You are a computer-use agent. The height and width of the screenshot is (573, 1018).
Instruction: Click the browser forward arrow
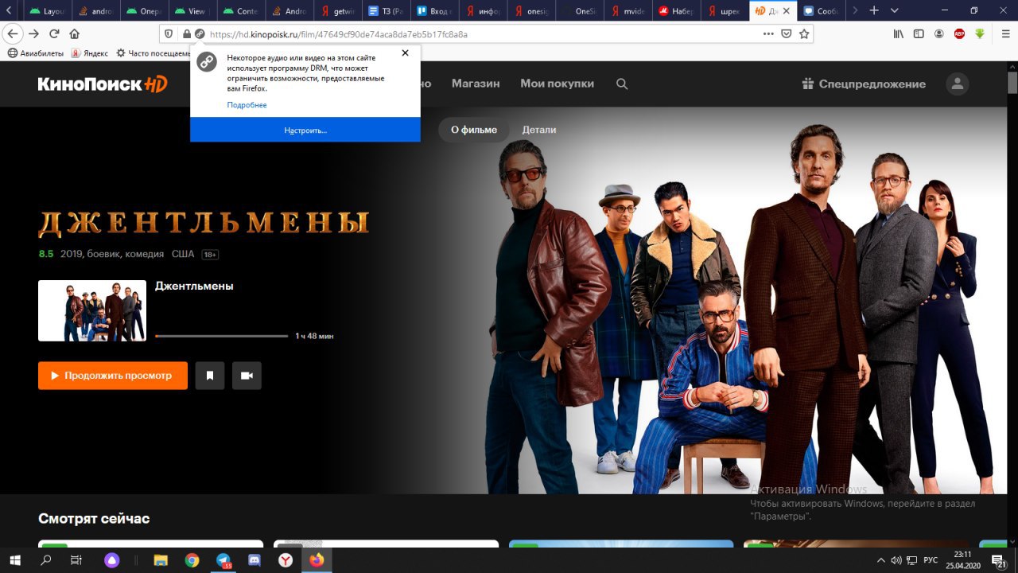(x=33, y=34)
